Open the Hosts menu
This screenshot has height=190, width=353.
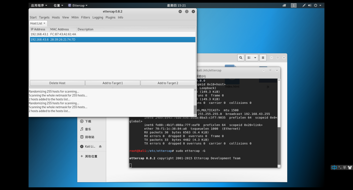tap(56, 17)
